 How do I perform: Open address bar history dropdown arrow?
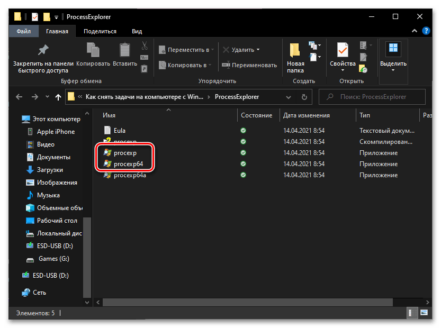[289, 97]
